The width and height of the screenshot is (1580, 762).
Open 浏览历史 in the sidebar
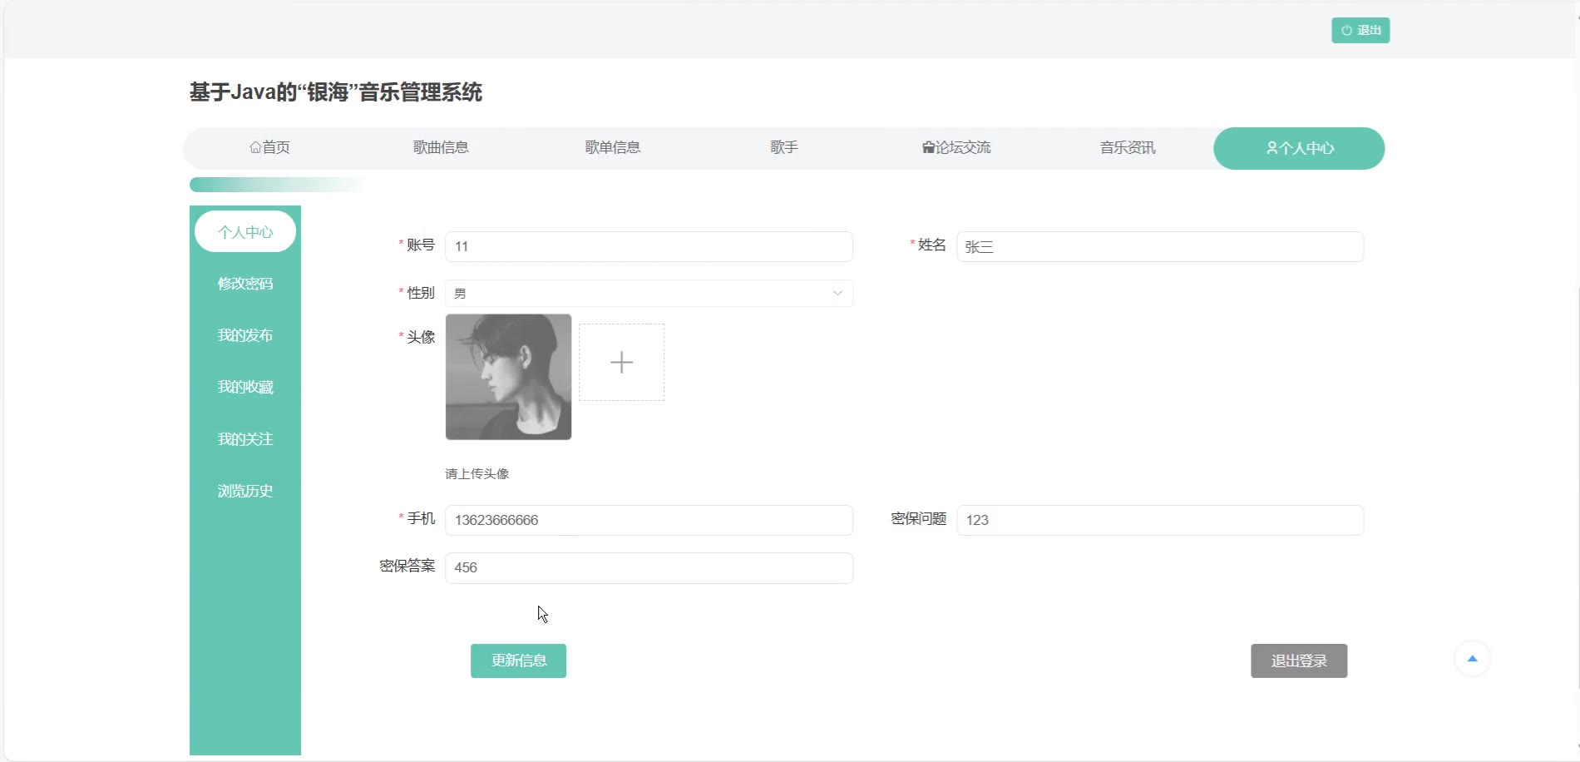click(x=245, y=491)
